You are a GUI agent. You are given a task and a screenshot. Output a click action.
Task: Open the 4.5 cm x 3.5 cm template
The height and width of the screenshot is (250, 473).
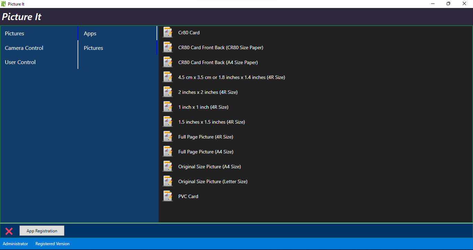(x=231, y=77)
